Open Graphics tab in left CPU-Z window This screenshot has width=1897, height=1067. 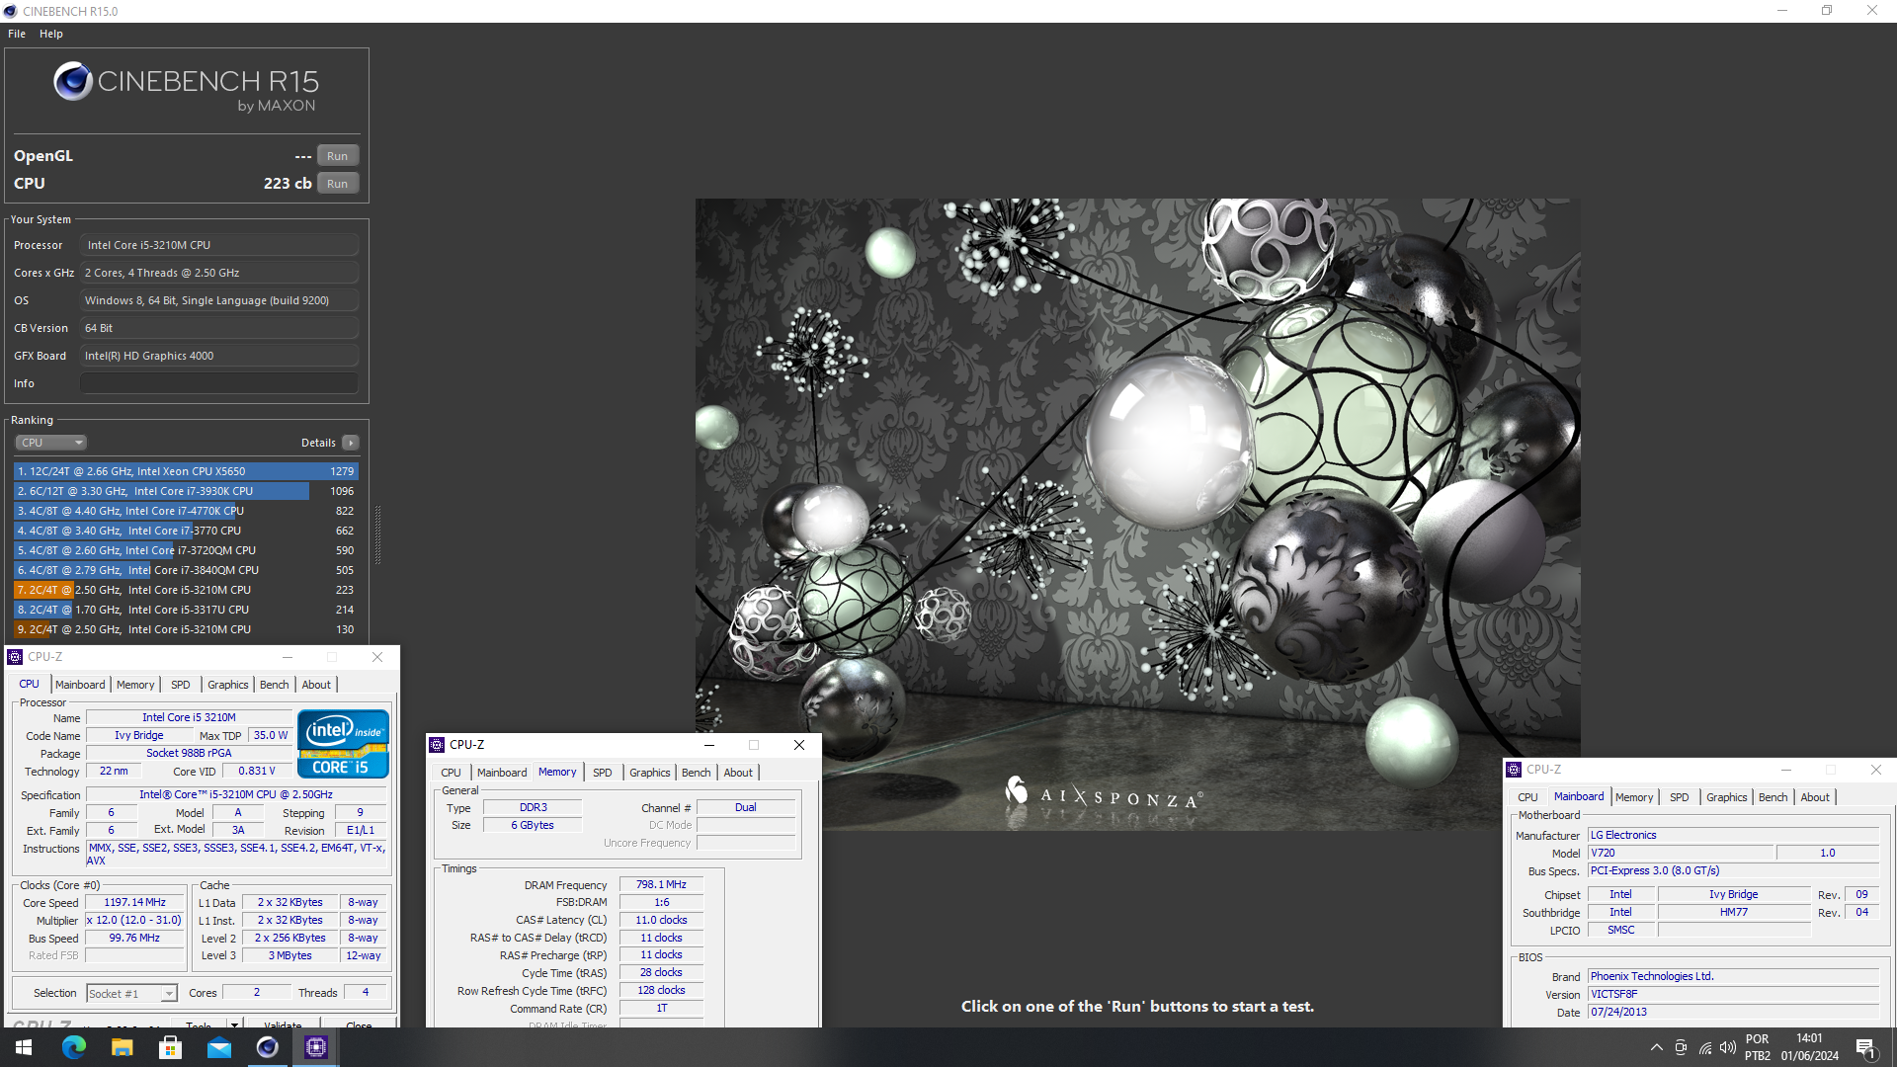point(228,685)
